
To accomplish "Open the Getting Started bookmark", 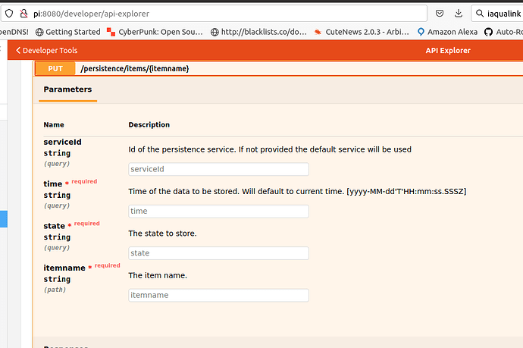I will (x=68, y=32).
